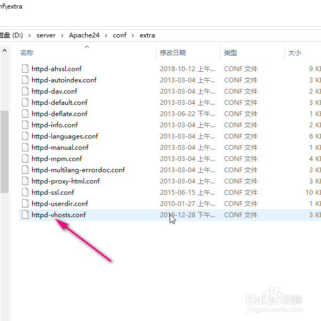Click the date 2013-03-04 of httpd-manual.conf
This screenshot has width=321, height=321.
tap(187, 148)
